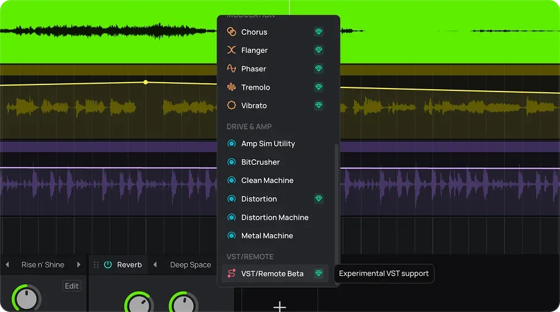Click the Chorus effect icon
The height and width of the screenshot is (312, 560).
pos(231,31)
